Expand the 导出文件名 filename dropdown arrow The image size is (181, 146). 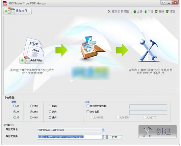103,130
